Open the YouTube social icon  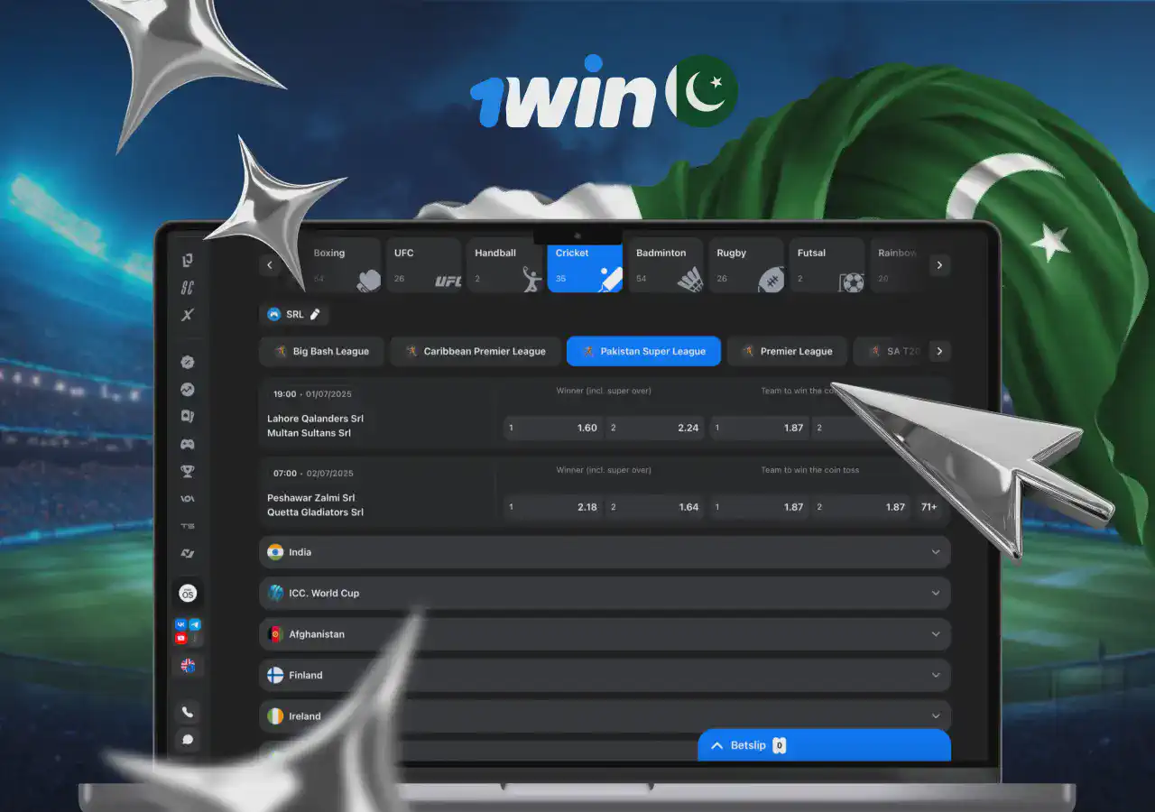pyautogui.click(x=180, y=638)
